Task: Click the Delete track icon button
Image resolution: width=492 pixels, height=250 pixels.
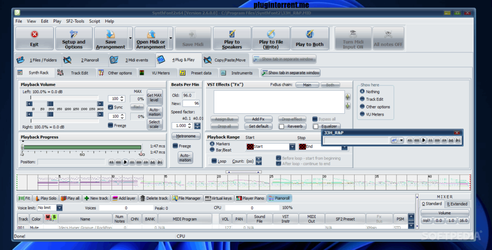Action: pyautogui.click(x=154, y=198)
